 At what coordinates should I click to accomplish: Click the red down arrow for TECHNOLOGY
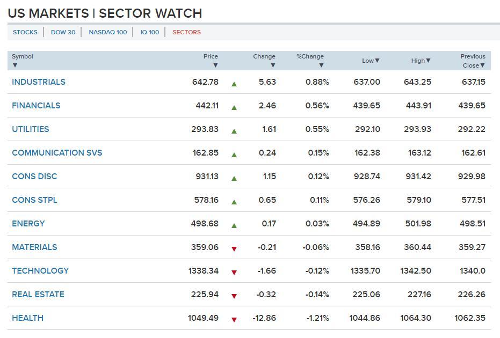pos(234,273)
